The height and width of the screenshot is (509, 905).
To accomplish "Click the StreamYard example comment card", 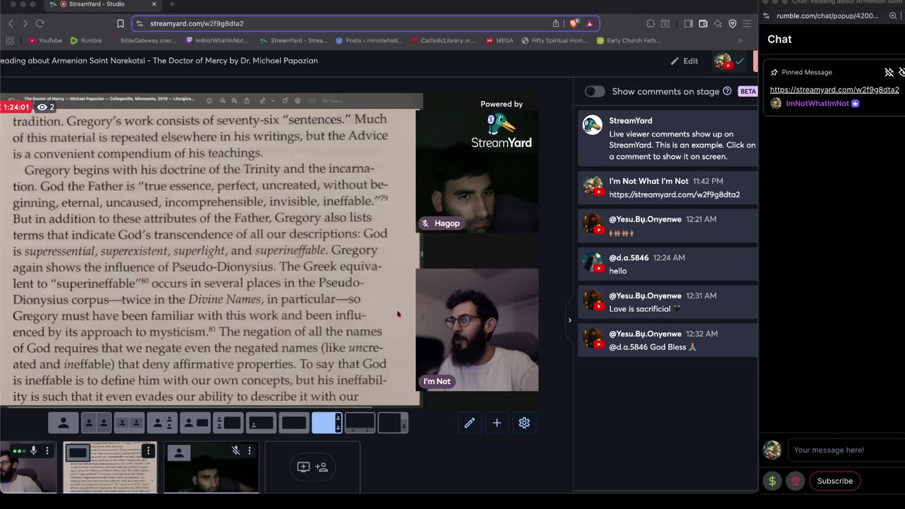I will 667,138.
